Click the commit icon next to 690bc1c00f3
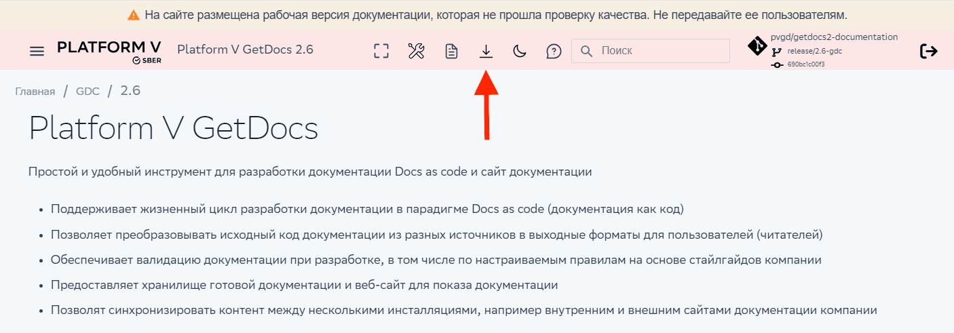Image resolution: width=954 pixels, height=333 pixels. pyautogui.click(x=778, y=64)
